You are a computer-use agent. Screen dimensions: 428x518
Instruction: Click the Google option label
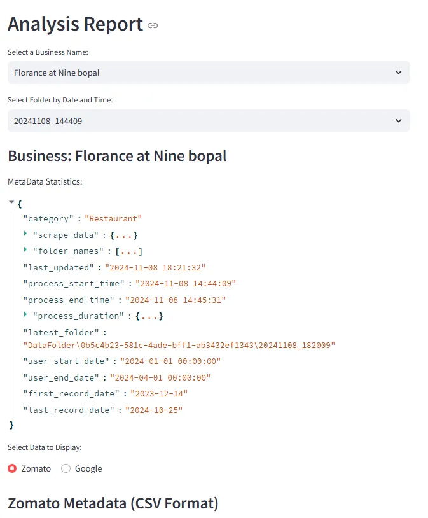coord(88,468)
